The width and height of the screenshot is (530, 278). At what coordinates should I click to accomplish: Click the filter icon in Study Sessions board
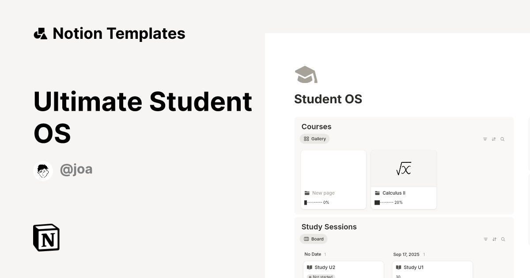(x=485, y=239)
